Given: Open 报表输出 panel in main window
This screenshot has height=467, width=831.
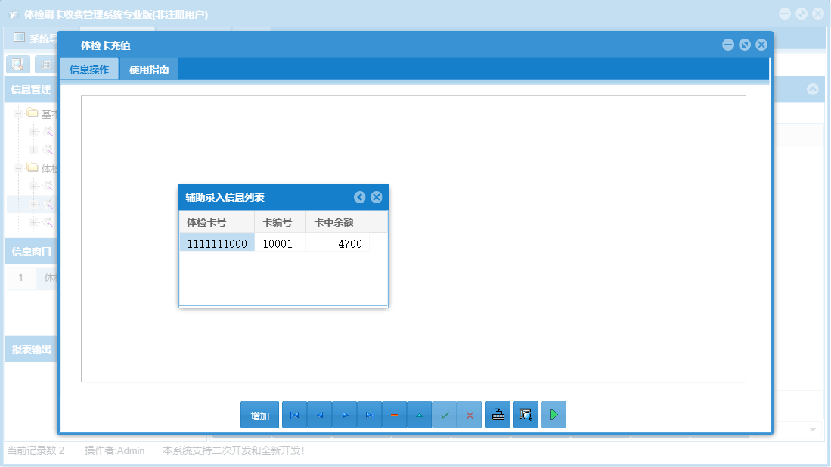Looking at the screenshot, I should coord(31,349).
